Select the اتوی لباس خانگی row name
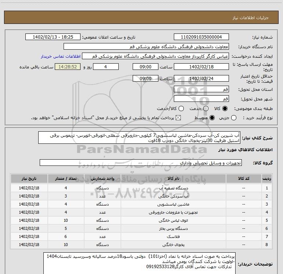This screenshot has width=283, height=274. pos(173,220)
